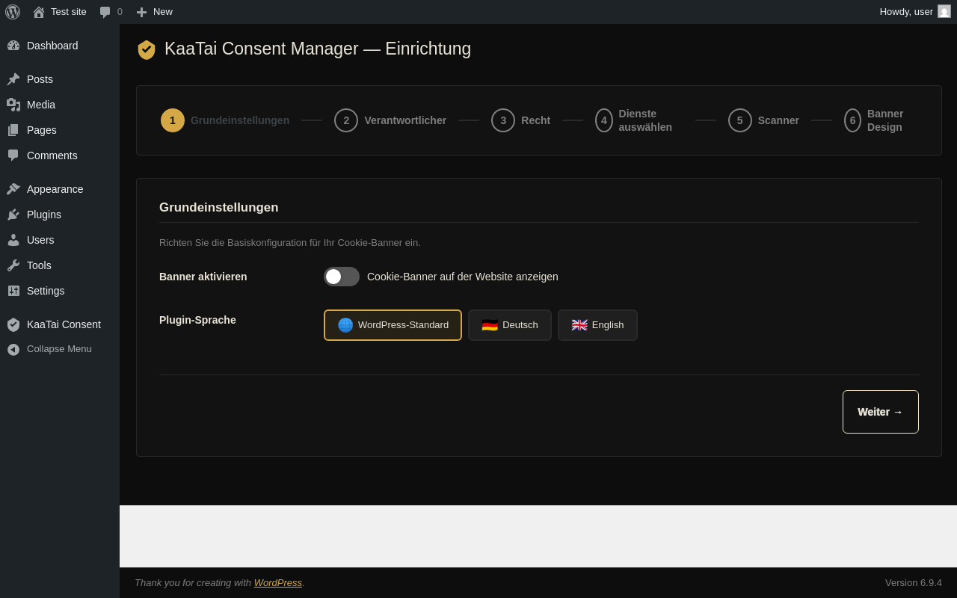The height and width of the screenshot is (598, 957).
Task: Open the New content menu
Action: [154, 12]
